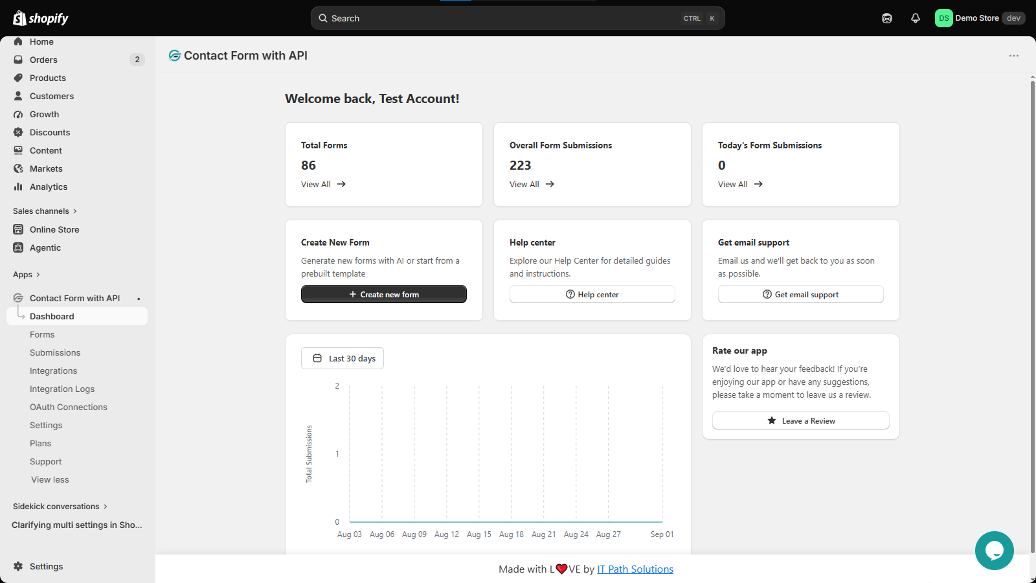Expand the Apps section

(27, 275)
